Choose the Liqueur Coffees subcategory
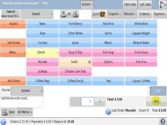Viewport: 167px width, 125px height. 141,81
